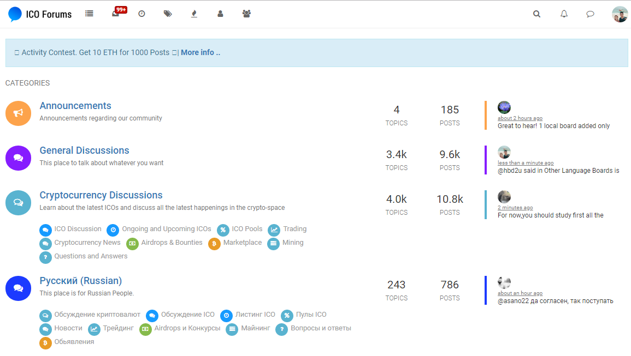Click the purple General Discussions icon

click(x=18, y=158)
